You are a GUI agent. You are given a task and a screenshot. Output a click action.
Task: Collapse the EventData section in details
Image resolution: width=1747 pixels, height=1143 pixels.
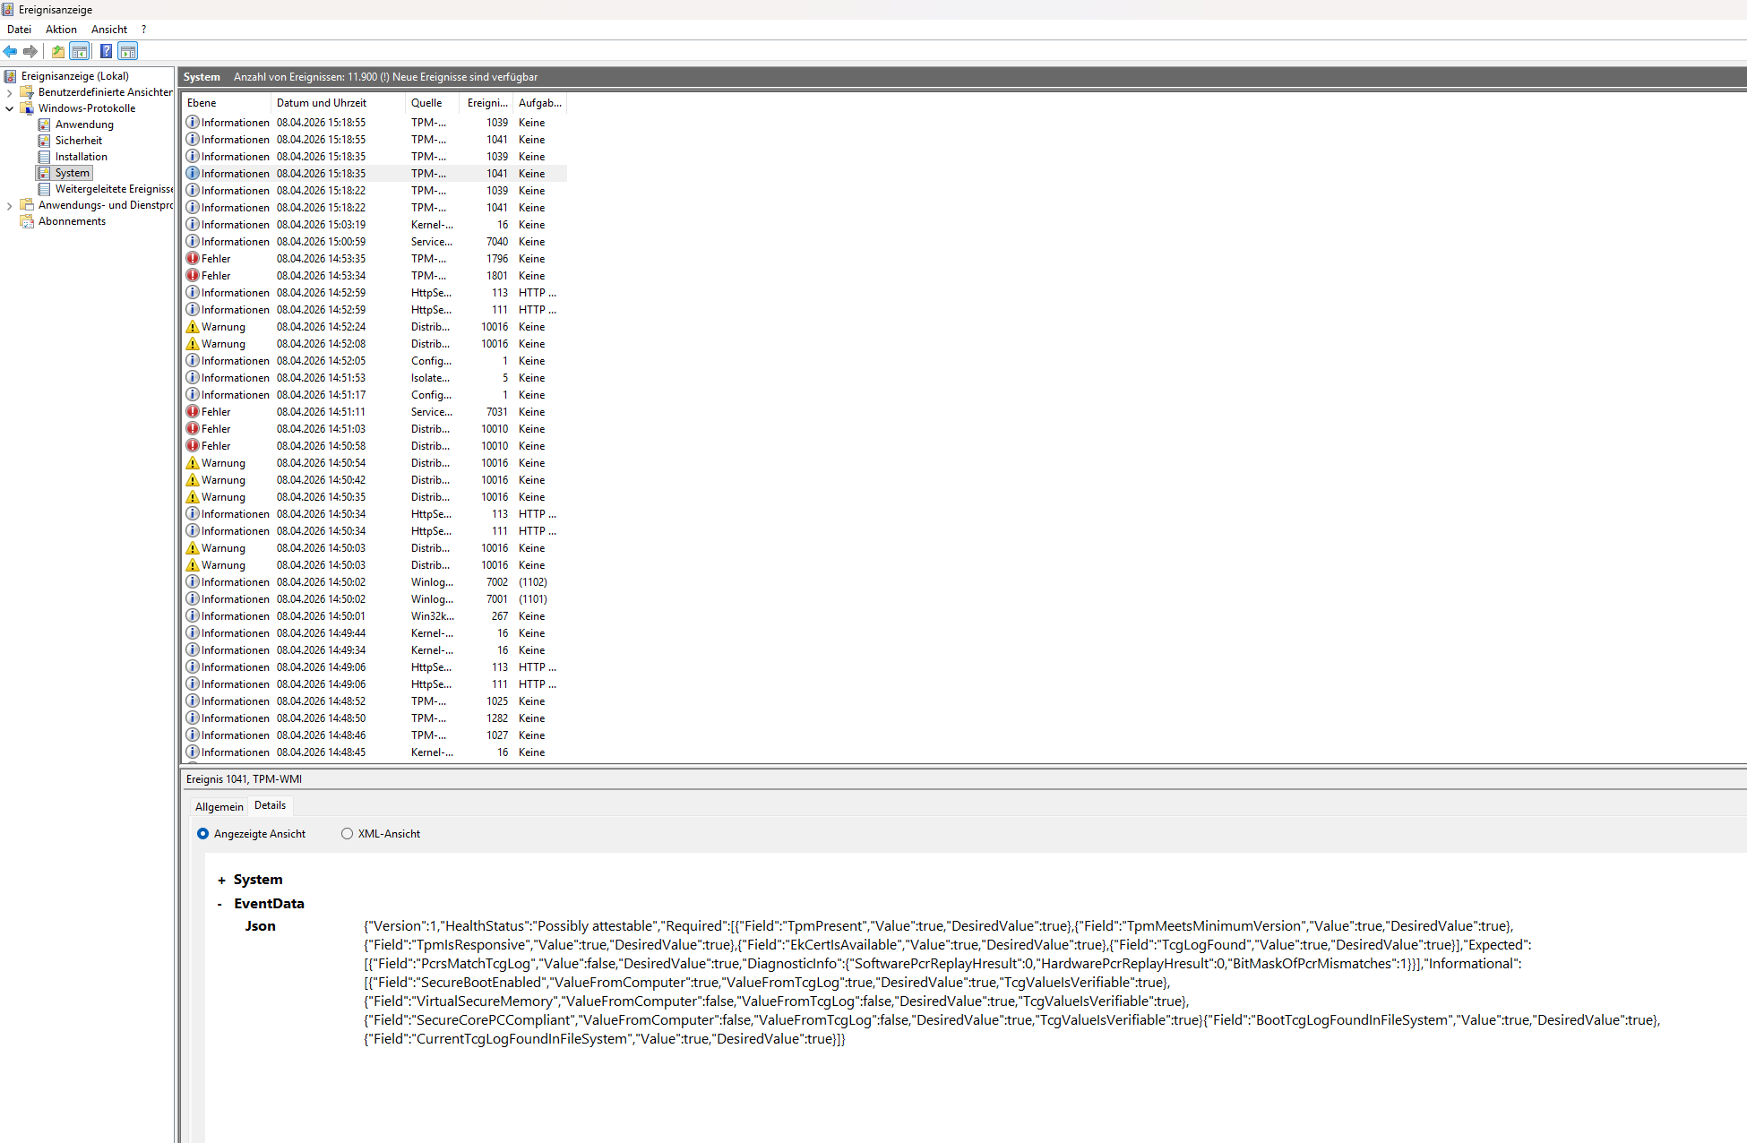point(220,904)
